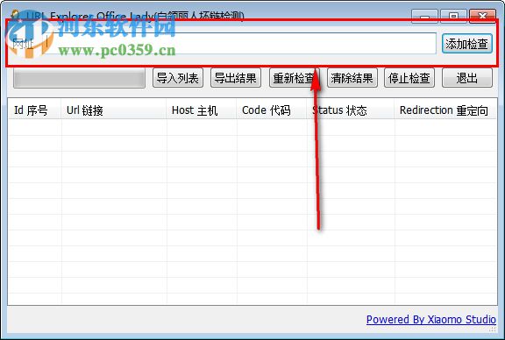
Task: Click the 重新检查 recheck button
Action: tap(294, 78)
